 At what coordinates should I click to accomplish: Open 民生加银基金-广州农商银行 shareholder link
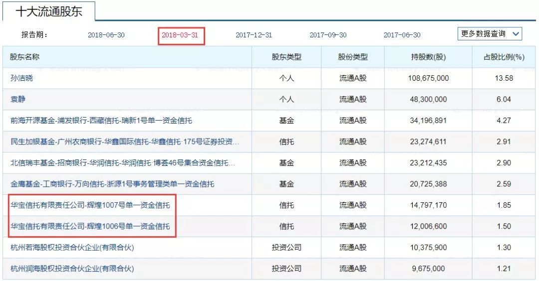(x=125, y=141)
